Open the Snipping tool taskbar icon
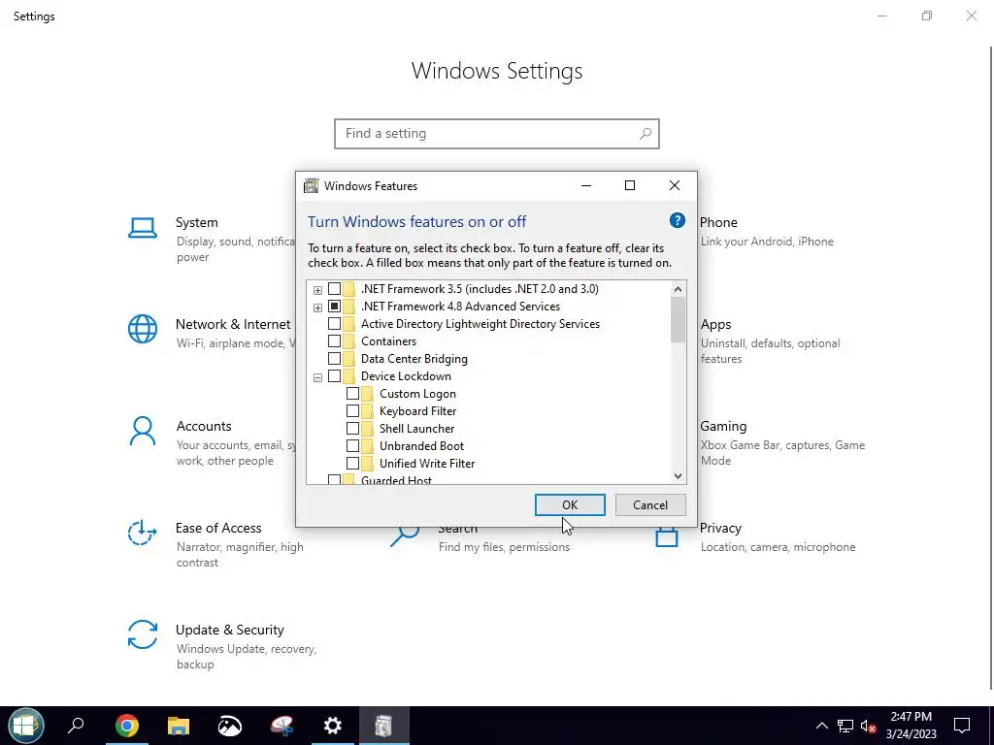This screenshot has height=745, width=994. [282, 726]
